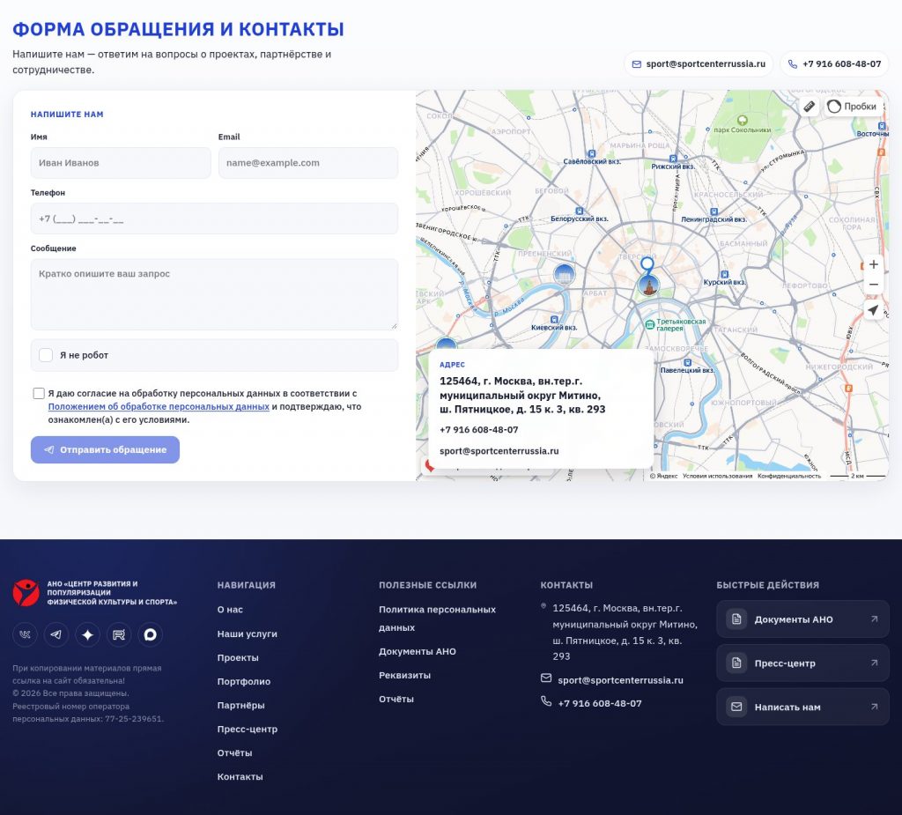Viewport: 902px width, 815px height.
Task: Click the Sokolniki park marker on map
Action: (742, 121)
